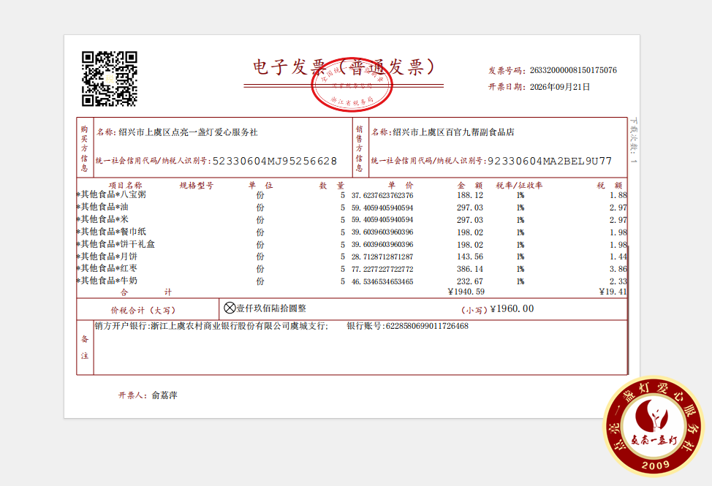Select the numeric total ¥1960.00
The image size is (712, 486).
click(512, 309)
